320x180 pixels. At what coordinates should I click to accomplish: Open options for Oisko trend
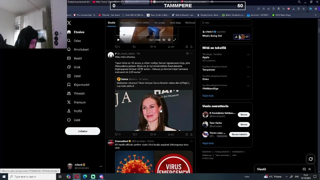248,76
